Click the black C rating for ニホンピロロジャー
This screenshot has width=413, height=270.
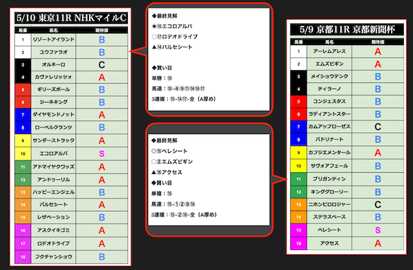378,204
